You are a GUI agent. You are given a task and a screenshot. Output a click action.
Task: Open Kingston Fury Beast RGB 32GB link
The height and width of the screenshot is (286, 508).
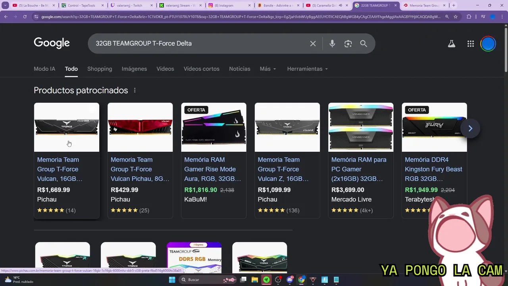point(433,169)
